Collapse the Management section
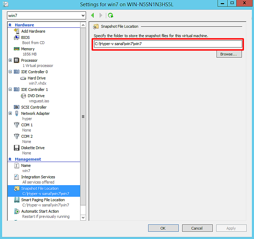Screen dimensions: 254x239 pyautogui.click(x=10, y=159)
